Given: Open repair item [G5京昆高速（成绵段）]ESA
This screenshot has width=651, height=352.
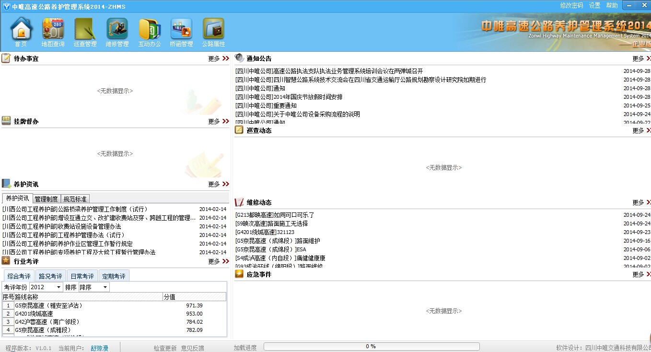Looking at the screenshot, I should [x=270, y=249].
